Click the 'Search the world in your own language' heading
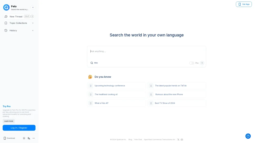Viewport: 255px width, 143px height. [147, 35]
